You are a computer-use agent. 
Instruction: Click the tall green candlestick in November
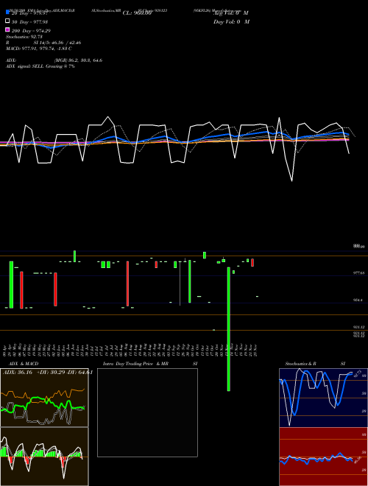click(229, 329)
